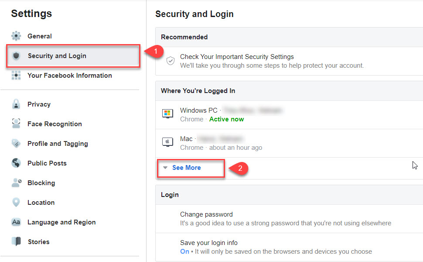Expand the See More arrow
This screenshot has height=262, width=423.
pos(165,168)
